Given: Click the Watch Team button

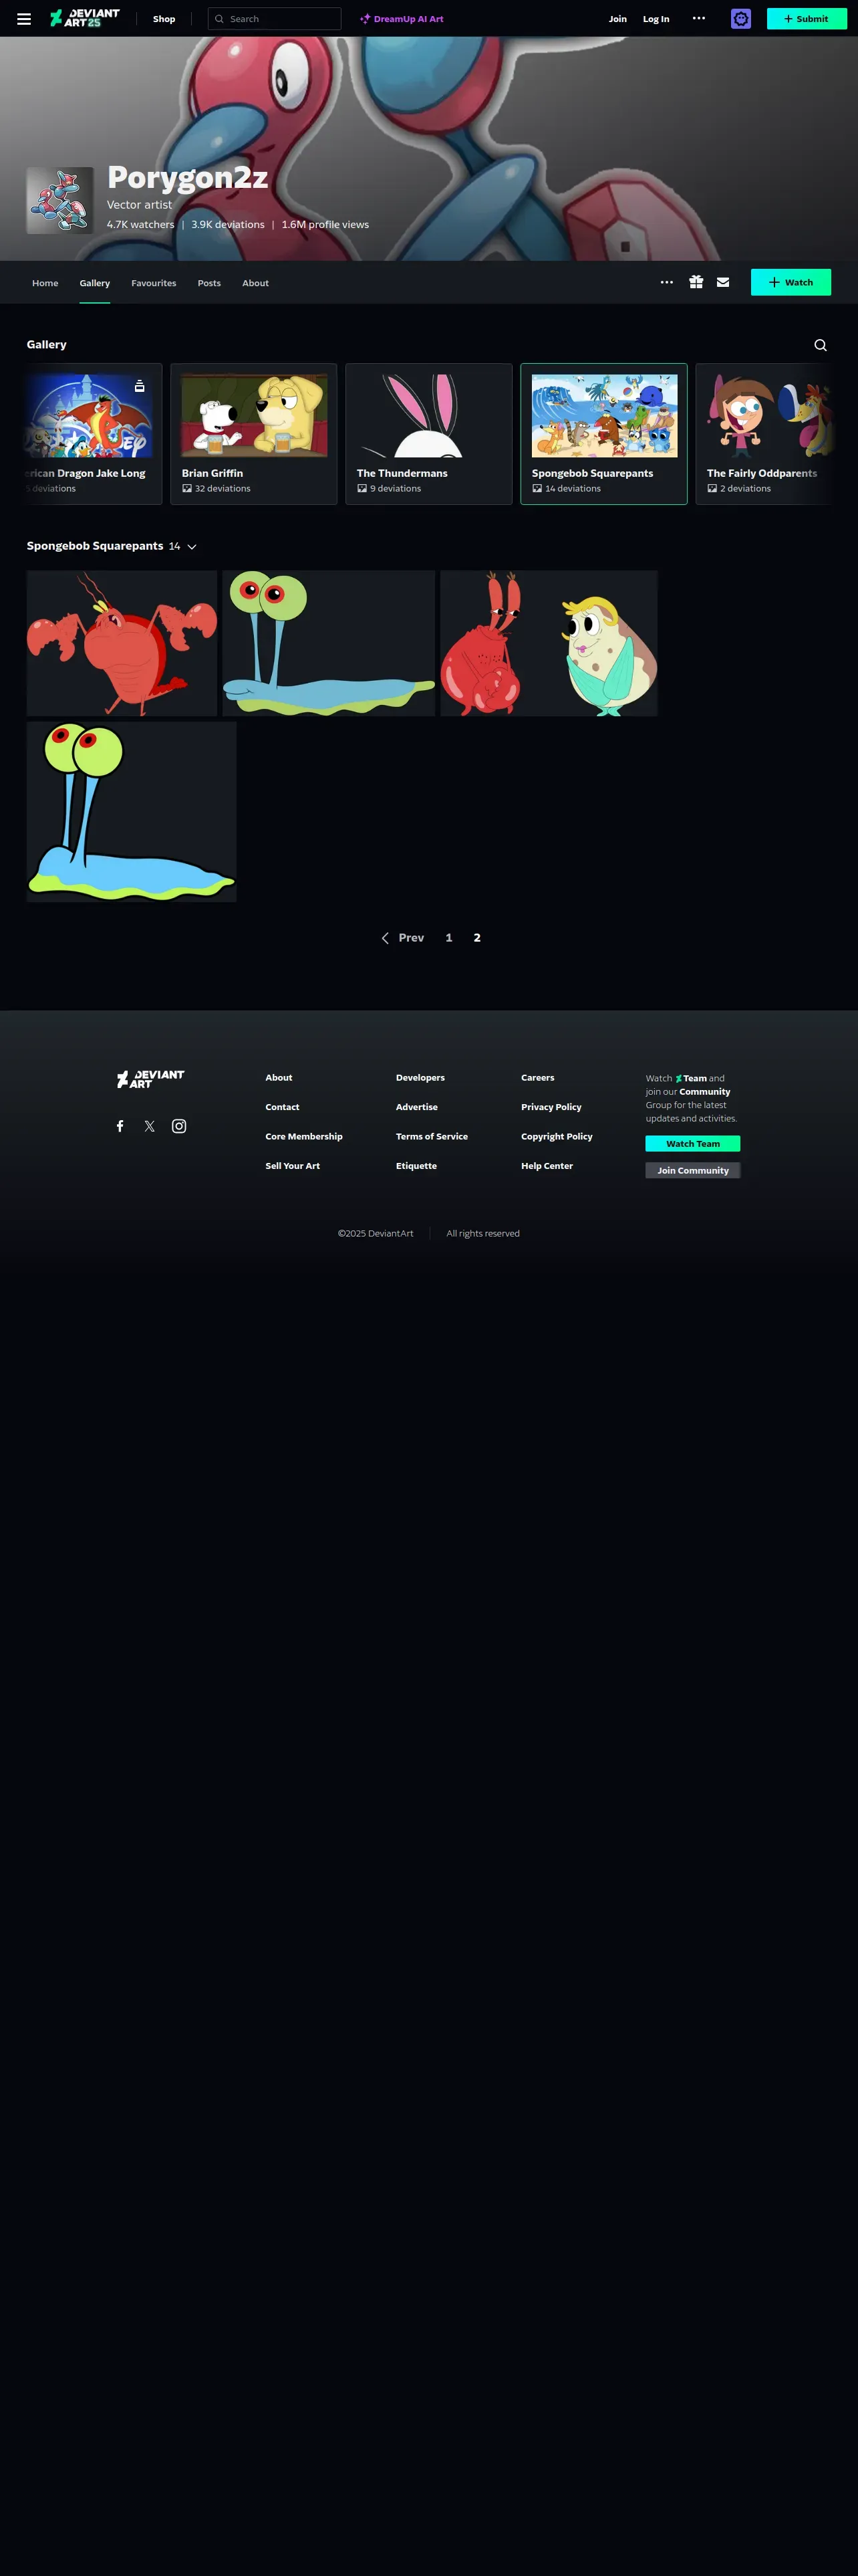Looking at the screenshot, I should [x=692, y=1144].
